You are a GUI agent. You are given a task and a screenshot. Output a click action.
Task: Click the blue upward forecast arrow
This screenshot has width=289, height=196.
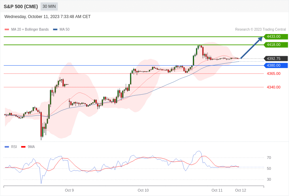[x=252, y=48]
